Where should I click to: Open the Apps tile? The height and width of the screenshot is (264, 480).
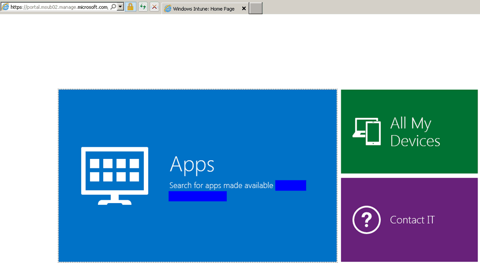click(x=198, y=175)
